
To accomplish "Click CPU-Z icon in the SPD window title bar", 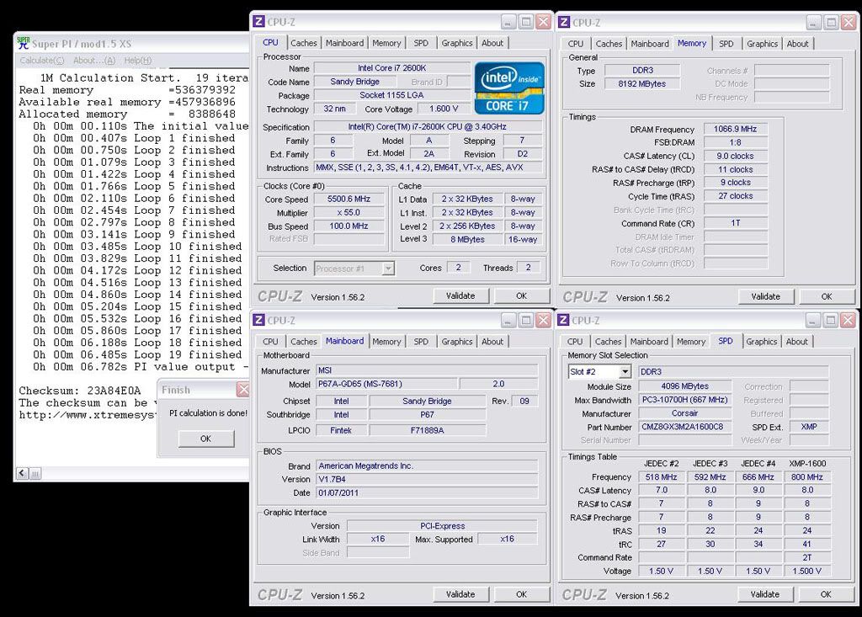I will coord(564,320).
